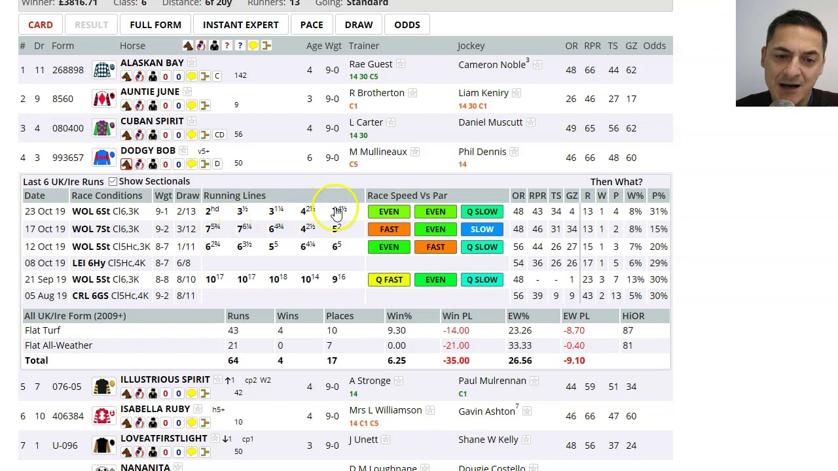This screenshot has width=838, height=471.
Task: Click Alaskan Bay's jockey silks thumbnail
Action: (103, 70)
